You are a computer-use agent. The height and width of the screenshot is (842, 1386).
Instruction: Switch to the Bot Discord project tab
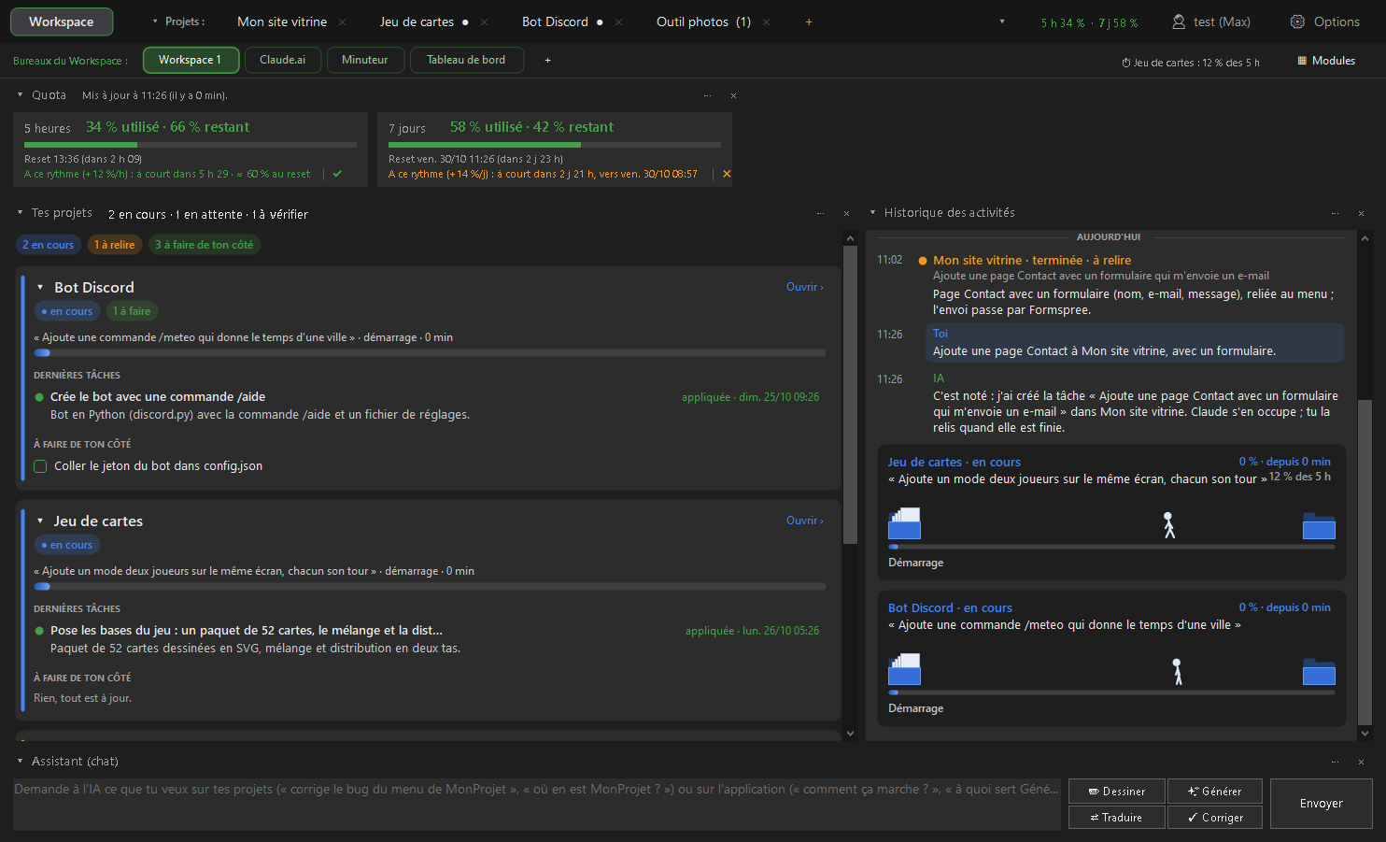click(555, 21)
